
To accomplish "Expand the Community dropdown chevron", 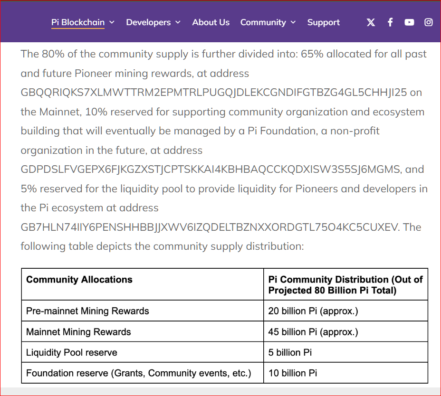I will (293, 22).
